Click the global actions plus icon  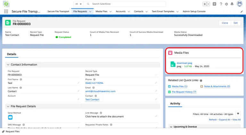(214, 4)
